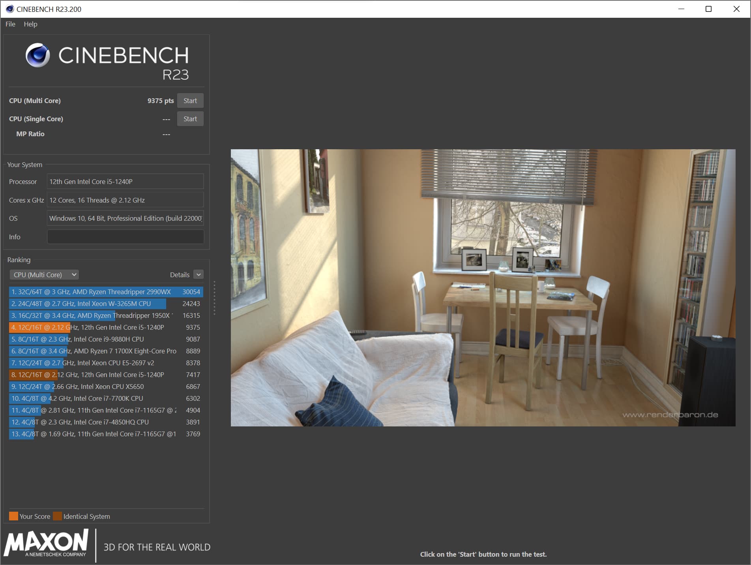Select ranking row Intel Core i9-9880H CPU
Image resolution: width=751 pixels, height=565 pixels.
pyautogui.click(x=106, y=339)
